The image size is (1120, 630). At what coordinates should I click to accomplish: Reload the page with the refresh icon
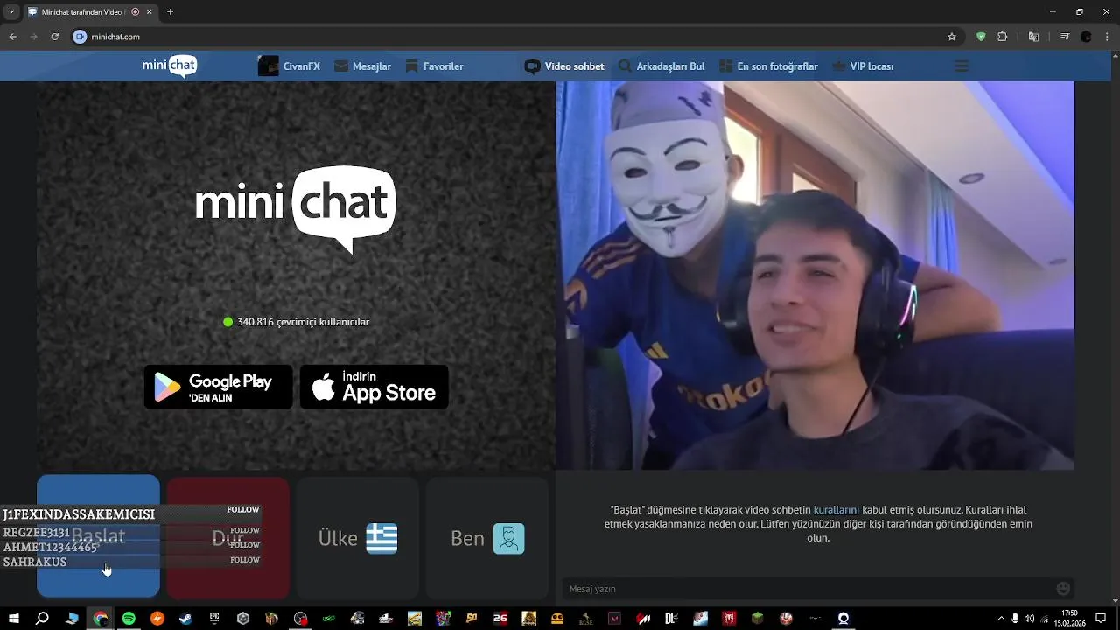[55, 37]
